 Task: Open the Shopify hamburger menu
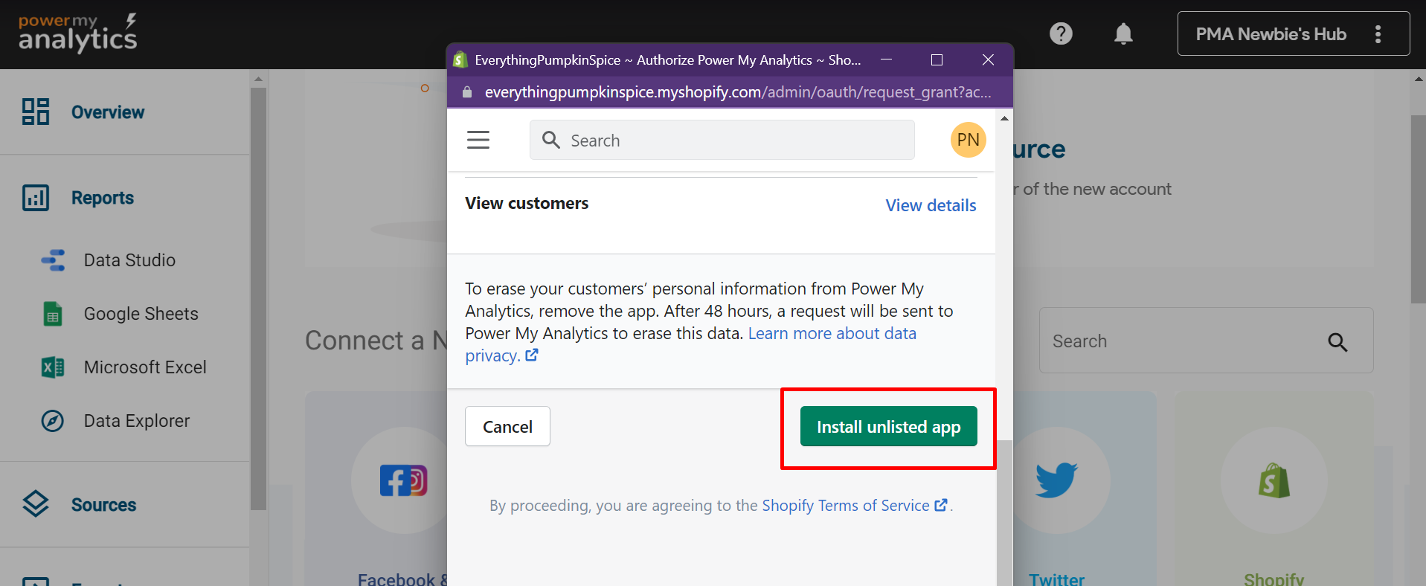click(478, 140)
